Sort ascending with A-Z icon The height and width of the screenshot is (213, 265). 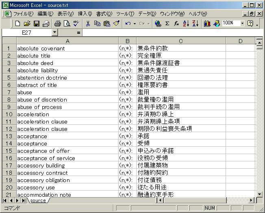click(x=186, y=24)
